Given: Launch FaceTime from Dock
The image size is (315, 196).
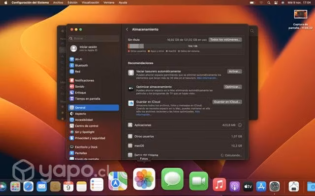Looking at the screenshot, I should click(x=199, y=181).
